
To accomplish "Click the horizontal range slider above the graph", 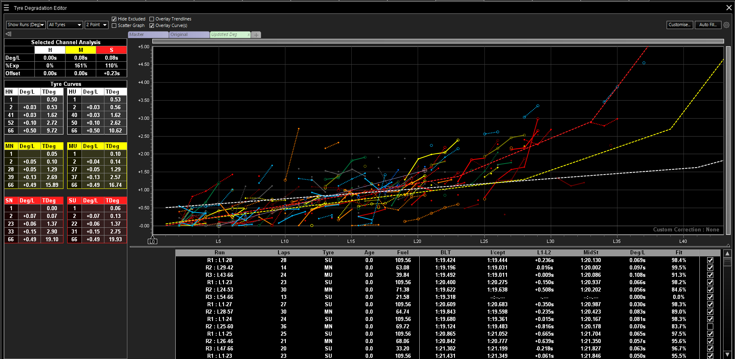I will [438, 41].
